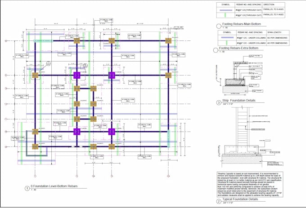Click the empty view bubble beside Footing Rebars-Extra Bottom
The height and width of the screenshot is (208, 306).
tap(216, 50)
